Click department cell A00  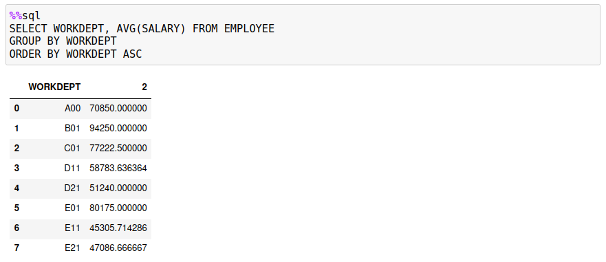72,108
